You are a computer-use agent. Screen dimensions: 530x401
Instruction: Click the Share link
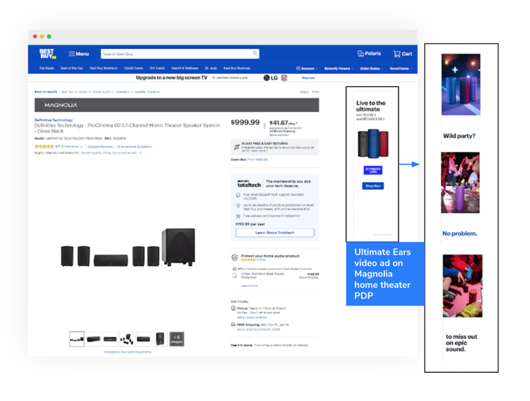tap(304, 92)
